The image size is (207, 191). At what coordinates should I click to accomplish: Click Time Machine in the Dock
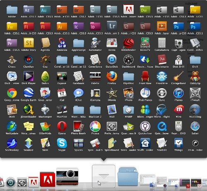(11, 182)
